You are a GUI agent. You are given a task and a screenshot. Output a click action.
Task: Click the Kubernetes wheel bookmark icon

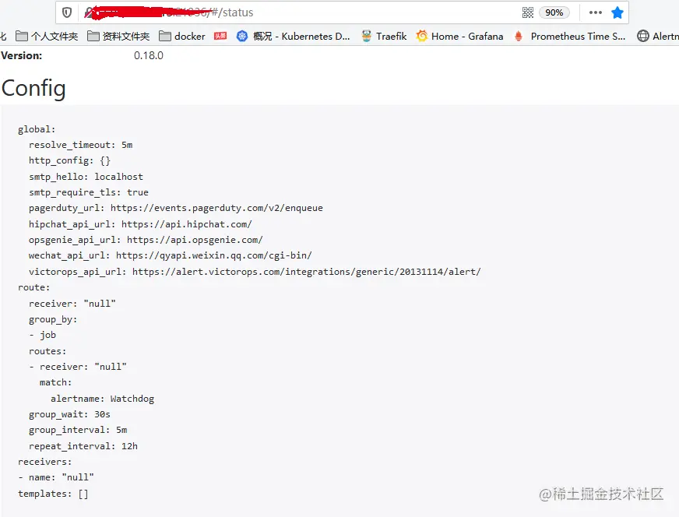[x=242, y=36]
